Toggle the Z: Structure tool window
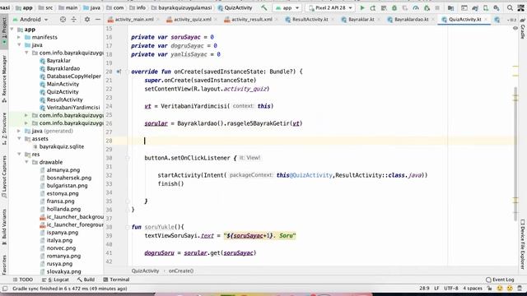Screen dimensions: 527x296 pos(4,128)
